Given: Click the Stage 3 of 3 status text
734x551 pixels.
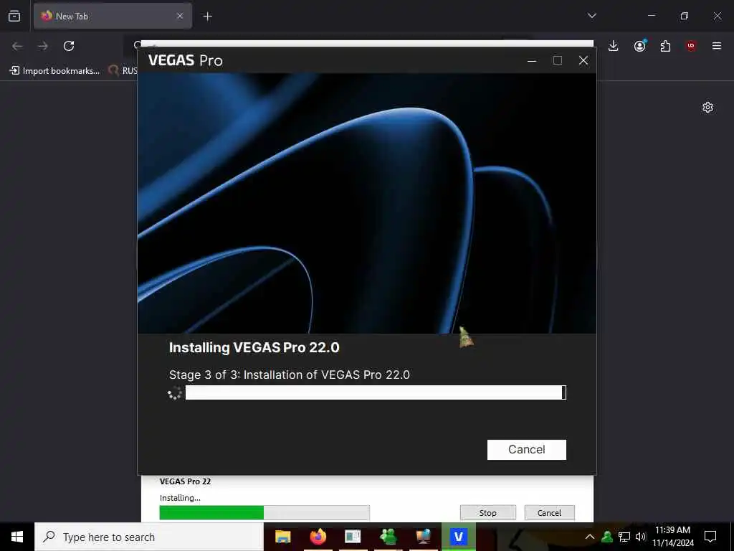Looking at the screenshot, I should coord(290,375).
